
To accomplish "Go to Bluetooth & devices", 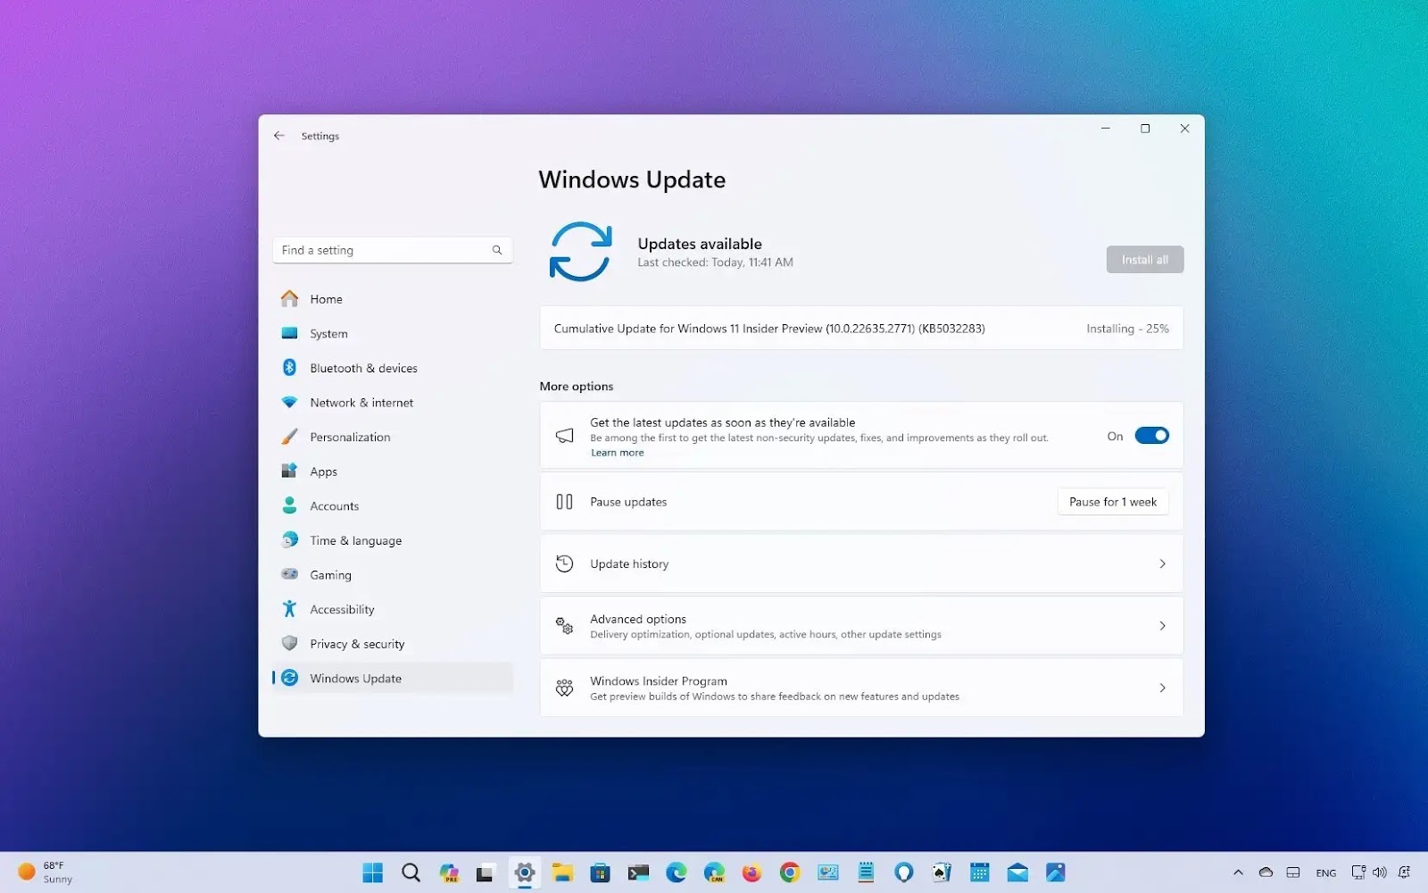I will (x=393, y=368).
